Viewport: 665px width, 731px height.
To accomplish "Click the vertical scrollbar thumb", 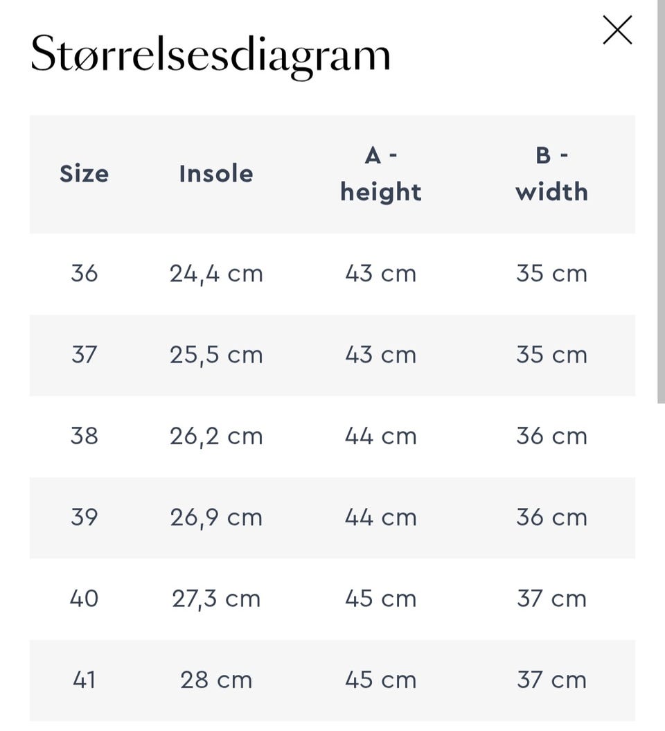I will [x=660, y=201].
